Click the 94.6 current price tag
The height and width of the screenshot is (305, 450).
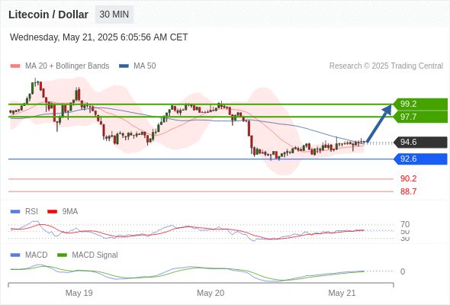coord(420,142)
